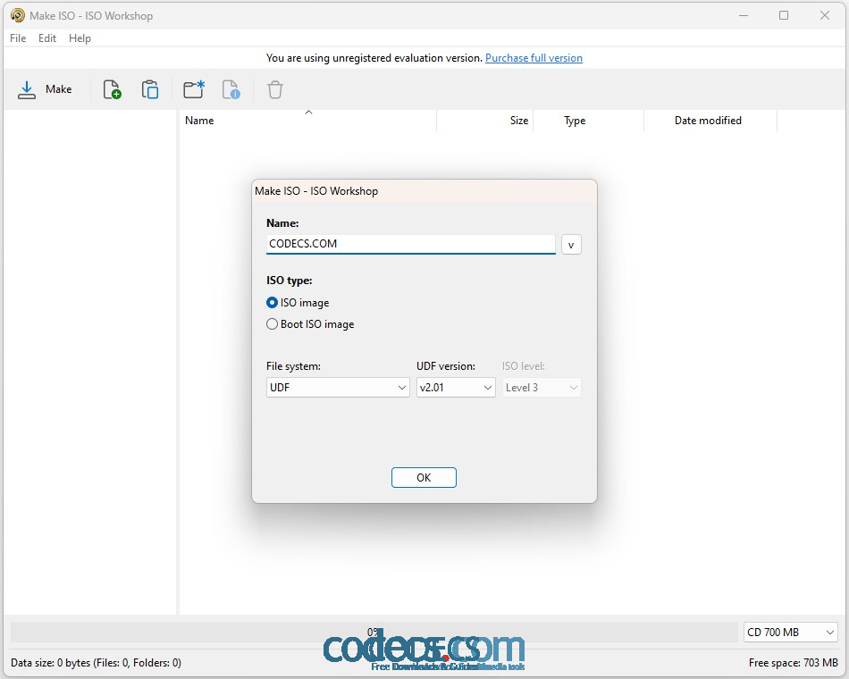Select the Boot ISO image option
This screenshot has height=679, width=849.
(310, 324)
